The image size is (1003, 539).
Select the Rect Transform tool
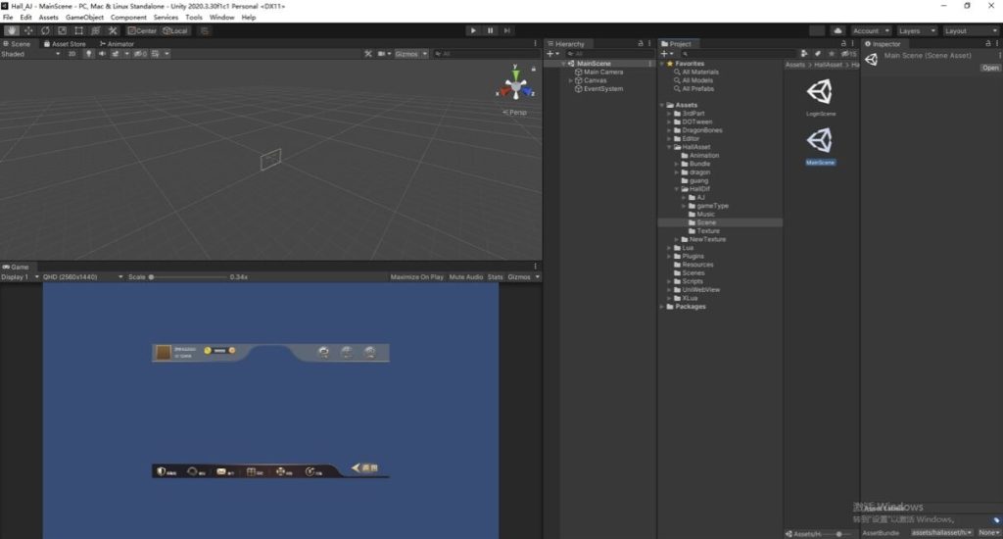[78, 30]
